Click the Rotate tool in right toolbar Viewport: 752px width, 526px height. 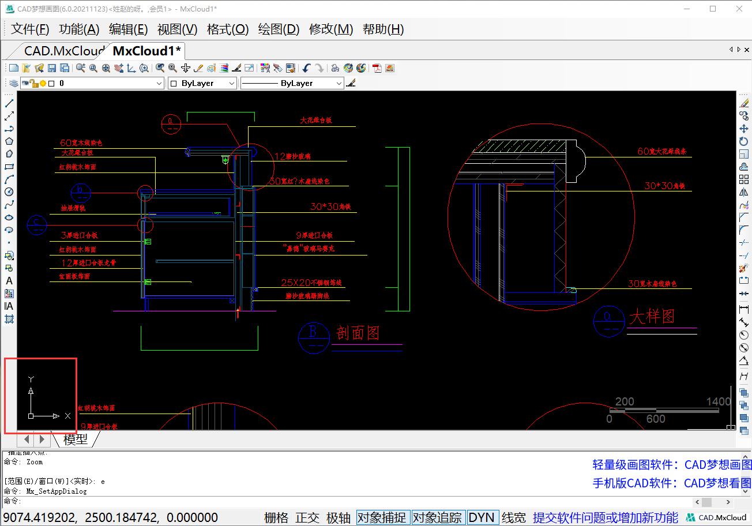744,141
